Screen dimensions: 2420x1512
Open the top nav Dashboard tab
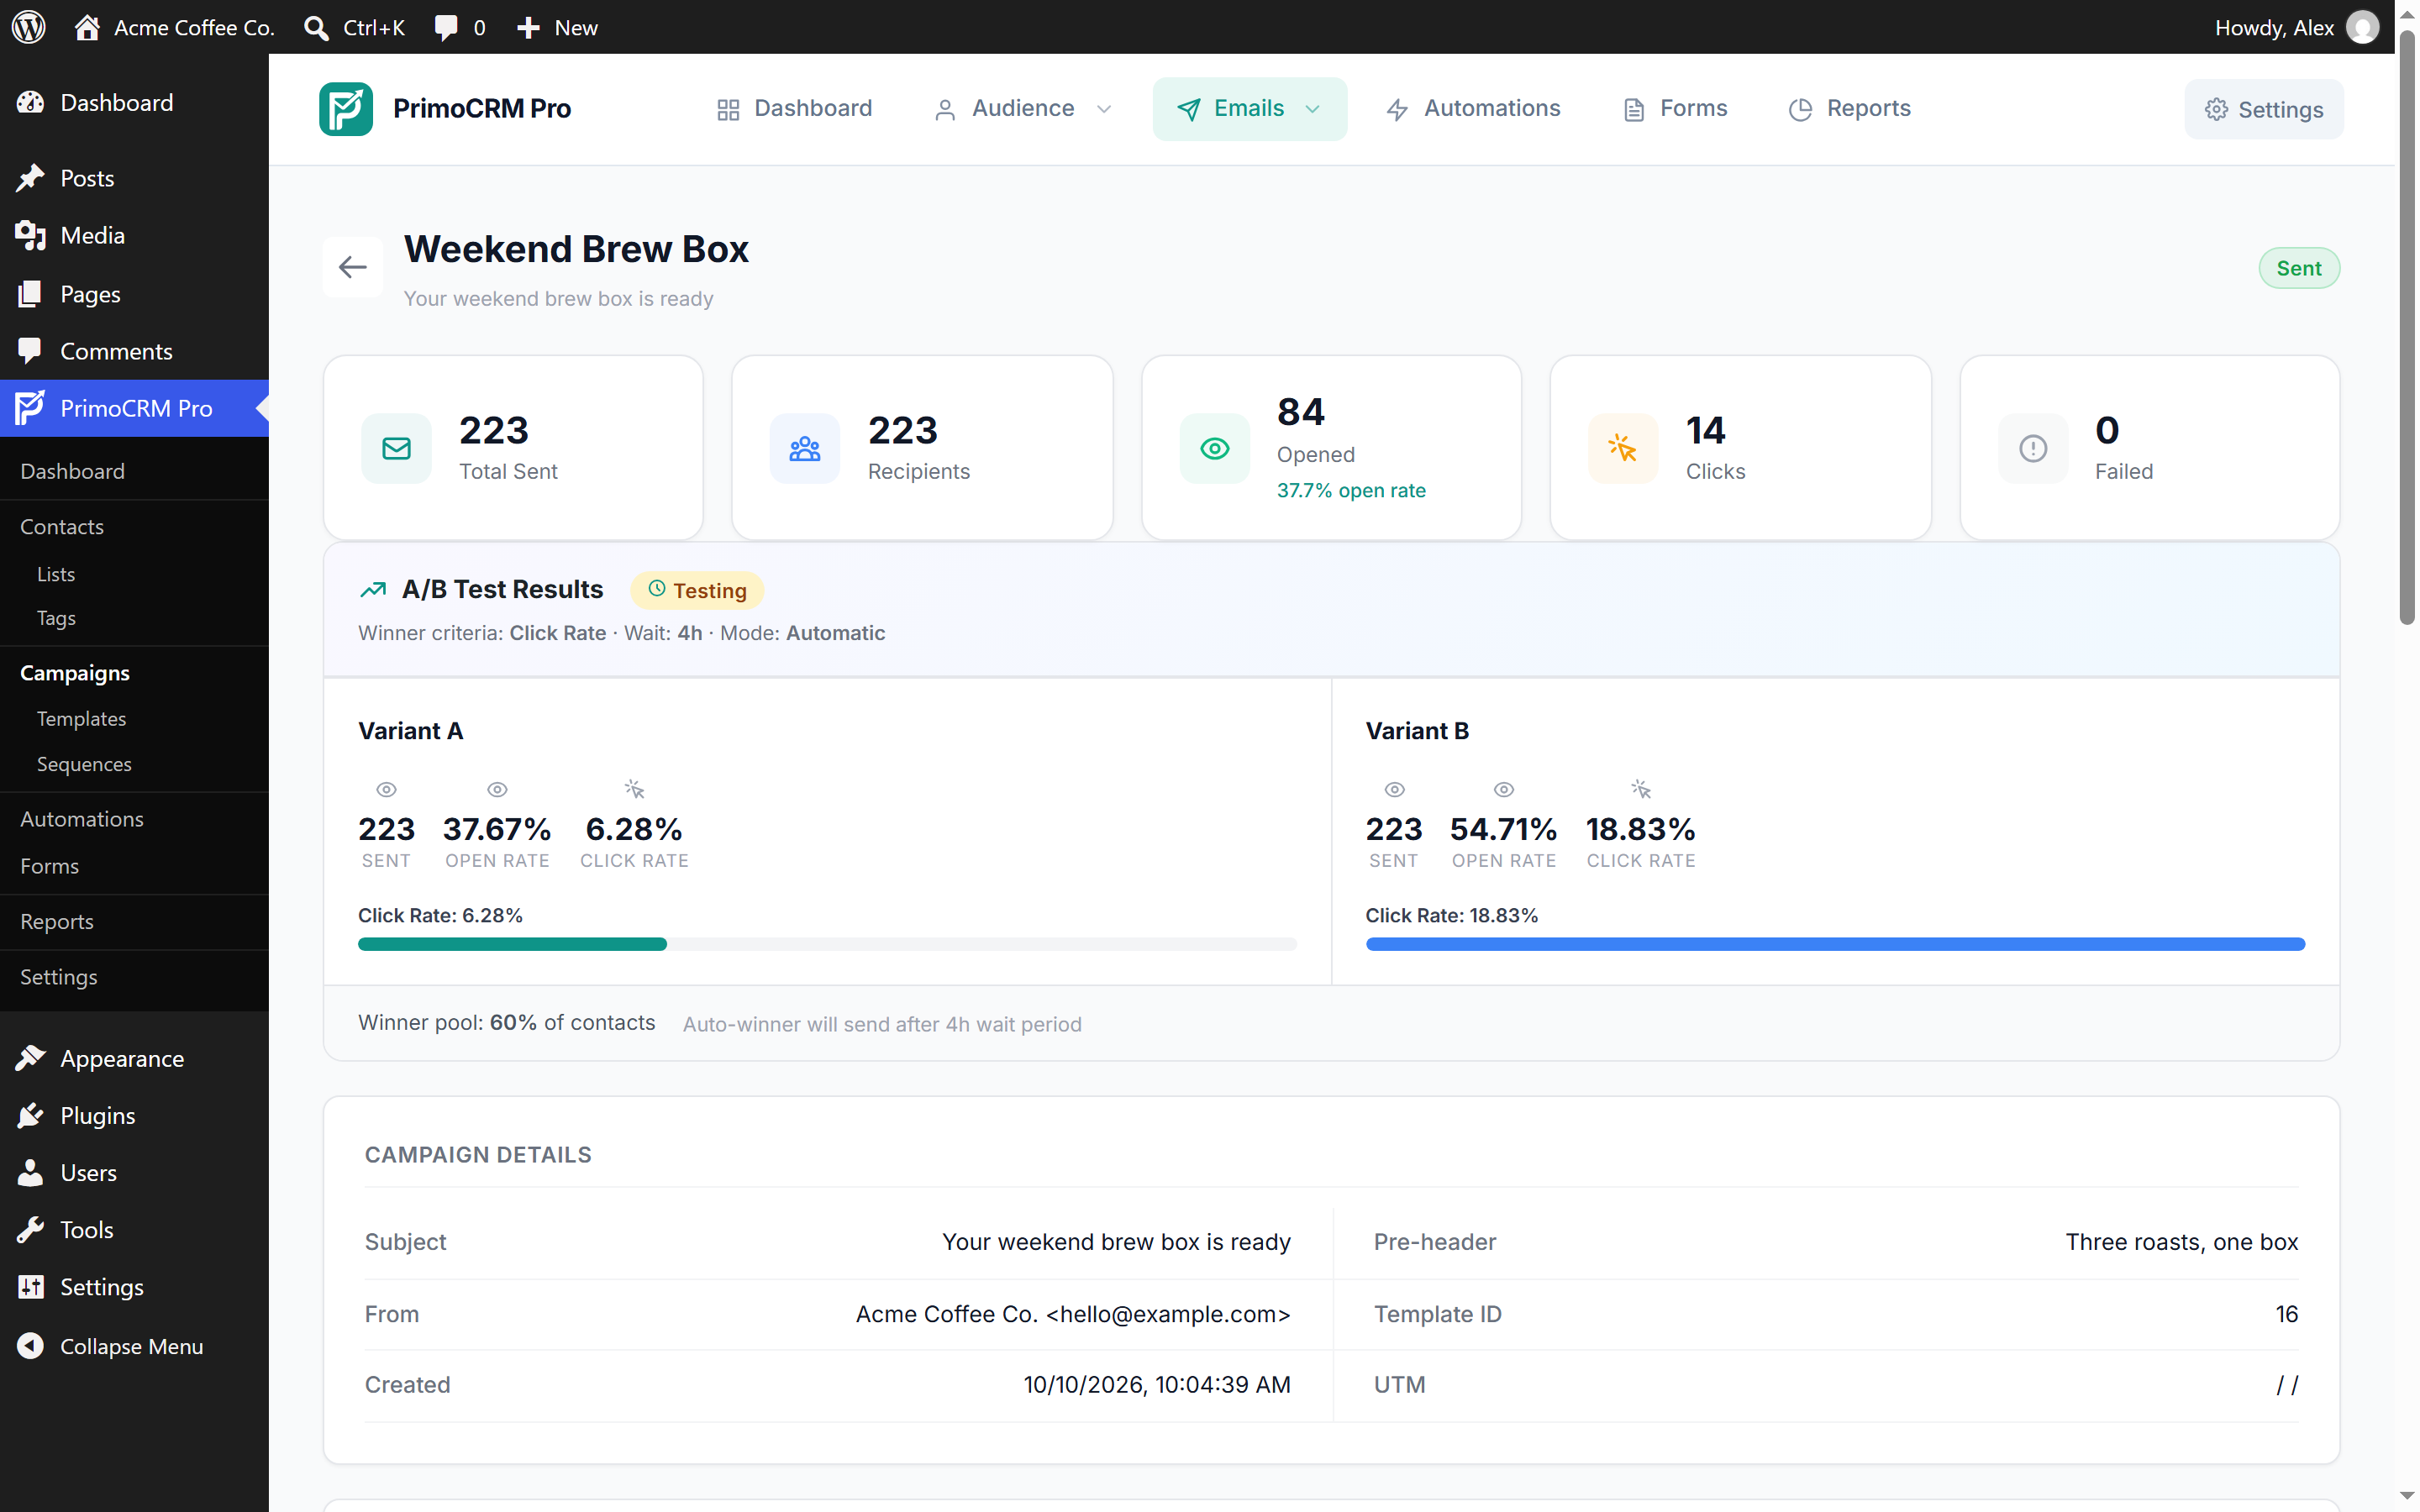[x=794, y=108]
